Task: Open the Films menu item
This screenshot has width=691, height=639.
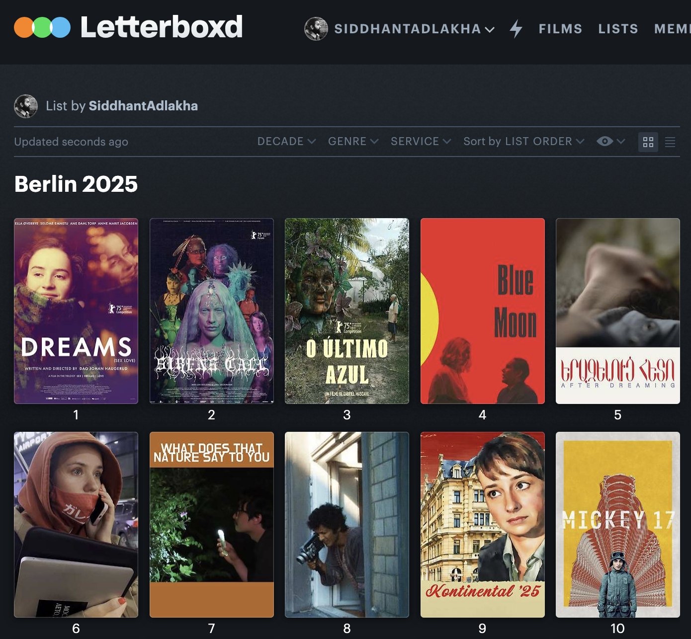Action: coord(560,29)
